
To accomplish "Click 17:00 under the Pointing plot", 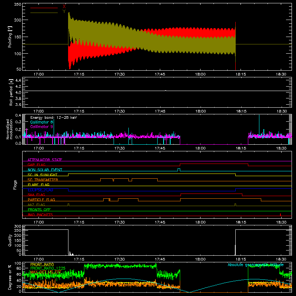I will coord(39,74).
